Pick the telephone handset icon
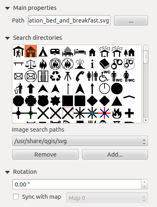The image size is (157, 207). click(x=80, y=76)
